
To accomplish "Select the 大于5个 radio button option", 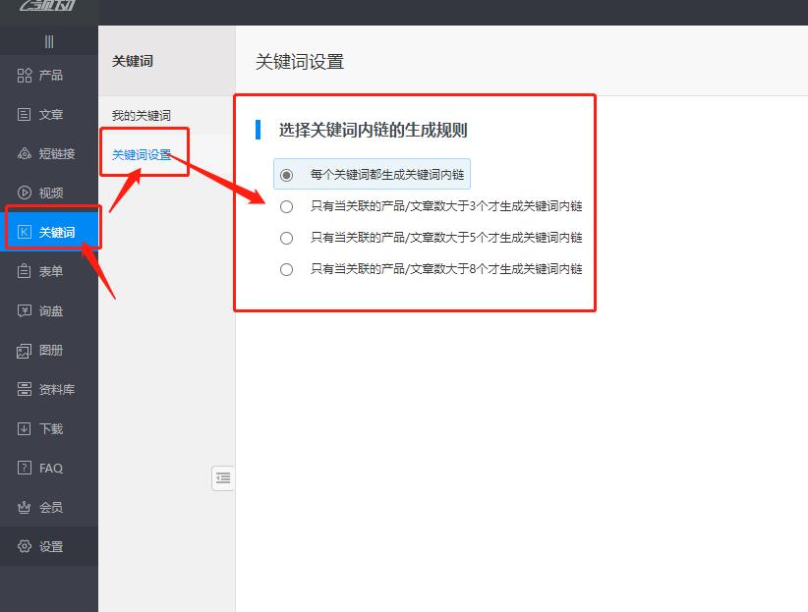I will click(x=287, y=238).
